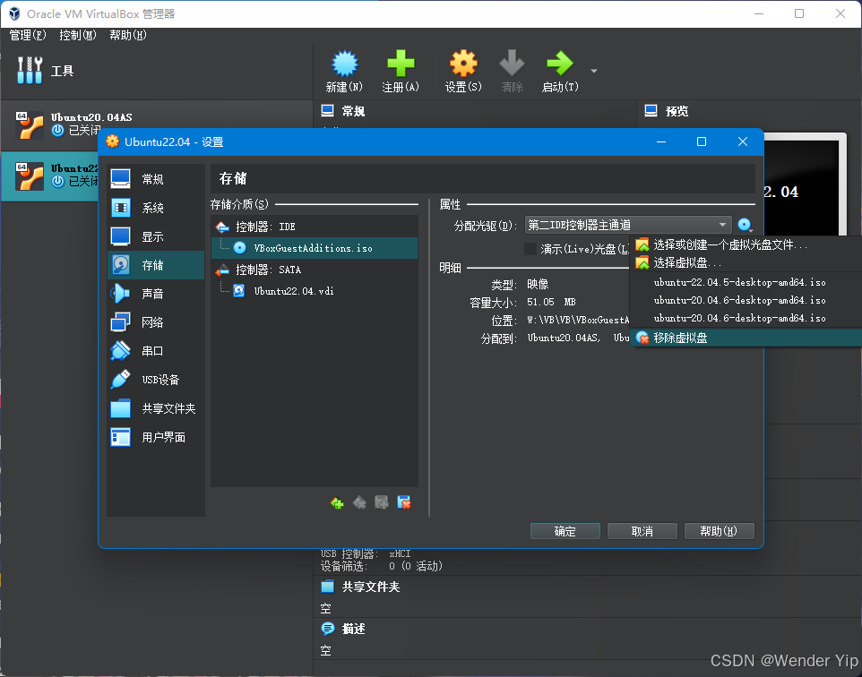Click the 确定 OK button
Image resolution: width=862 pixels, height=677 pixels.
565,531
